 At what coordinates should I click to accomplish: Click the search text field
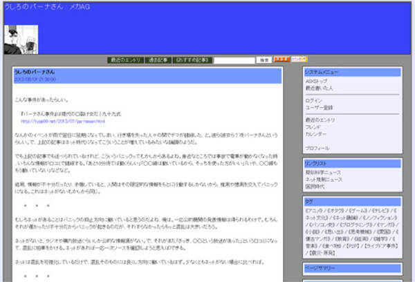[234, 61]
